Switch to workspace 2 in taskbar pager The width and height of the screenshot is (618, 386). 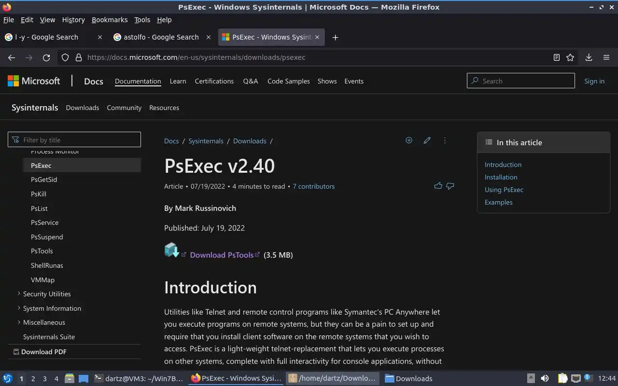click(x=33, y=379)
